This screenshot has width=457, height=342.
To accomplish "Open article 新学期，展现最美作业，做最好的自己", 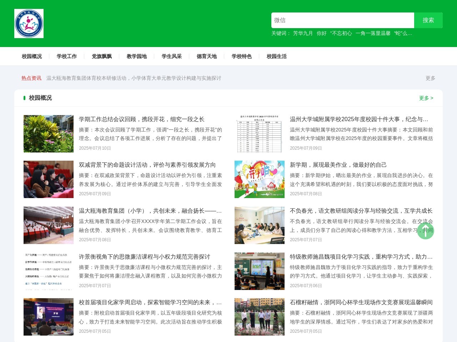I will pyautogui.click(x=338, y=165).
